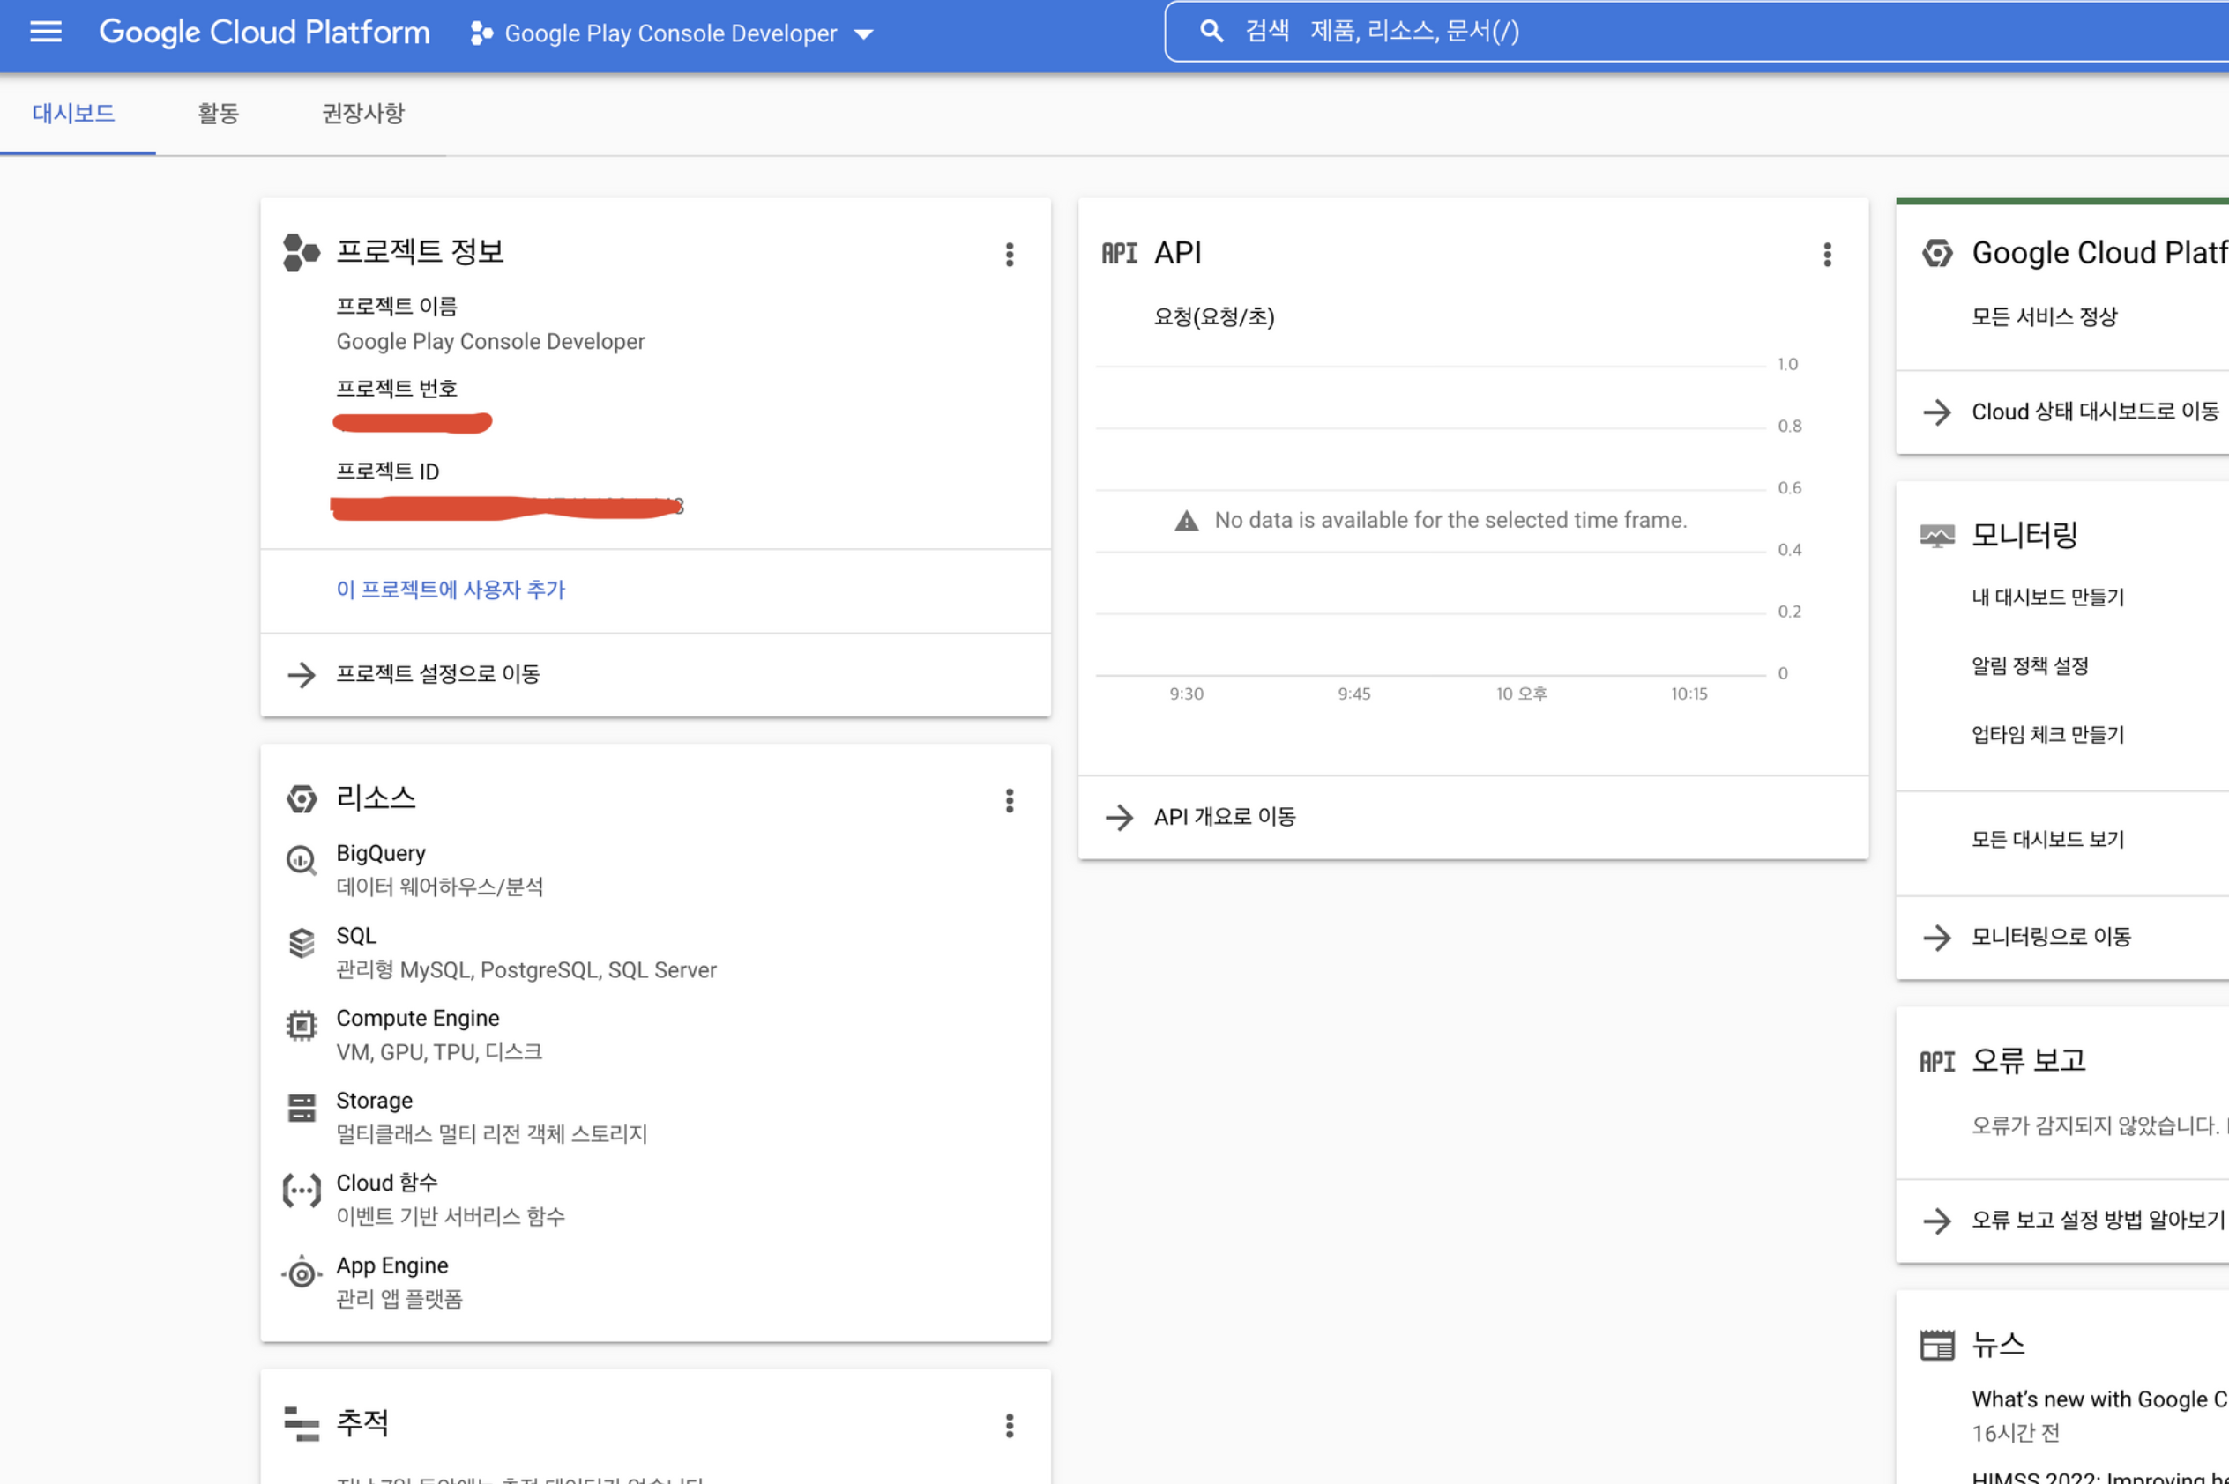
Task: Click the BigQuery resource icon
Action: (302, 860)
